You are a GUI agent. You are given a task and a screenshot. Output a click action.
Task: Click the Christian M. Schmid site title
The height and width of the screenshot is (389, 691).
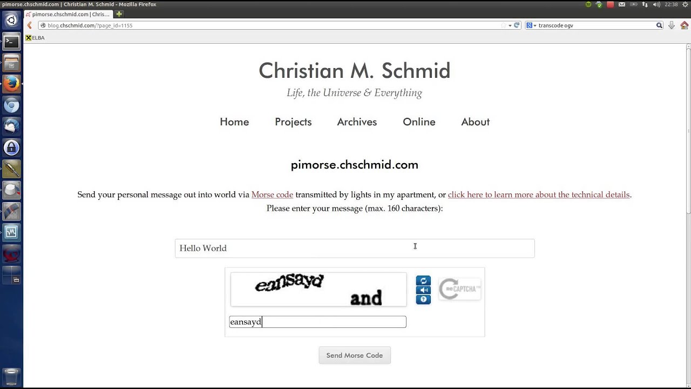(354, 70)
